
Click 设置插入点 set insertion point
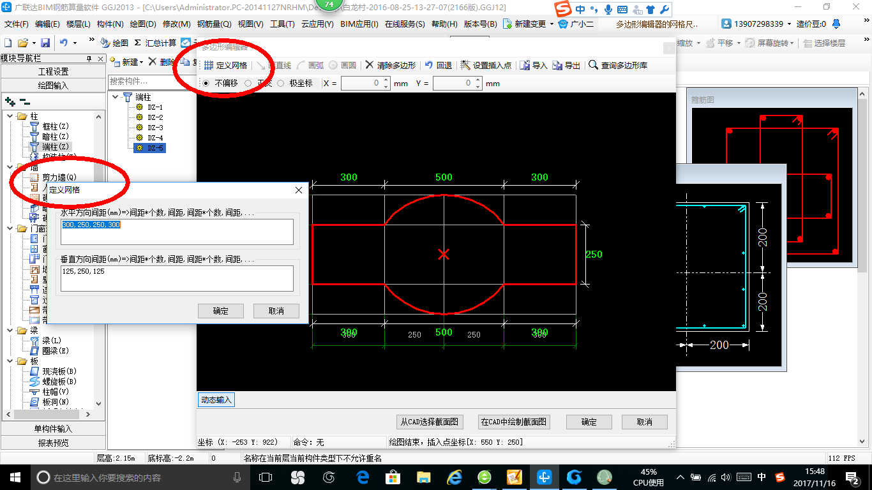click(x=486, y=65)
